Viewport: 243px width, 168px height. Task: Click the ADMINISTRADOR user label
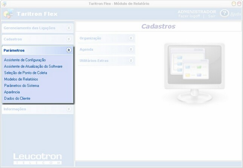tap(197, 12)
